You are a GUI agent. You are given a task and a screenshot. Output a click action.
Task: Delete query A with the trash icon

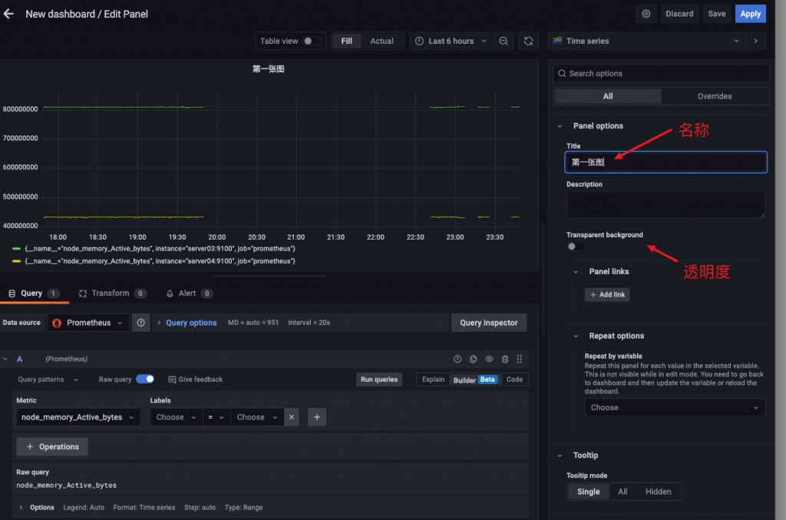505,359
